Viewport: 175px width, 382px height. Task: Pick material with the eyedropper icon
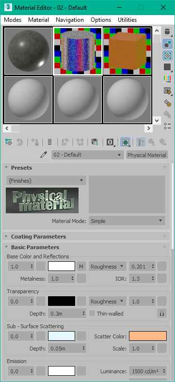(x=43, y=155)
